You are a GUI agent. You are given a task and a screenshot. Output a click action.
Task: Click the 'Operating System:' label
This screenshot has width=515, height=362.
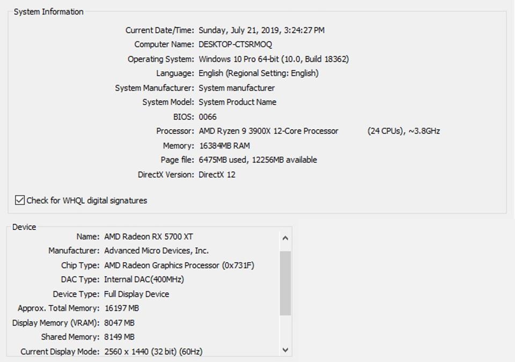(161, 59)
